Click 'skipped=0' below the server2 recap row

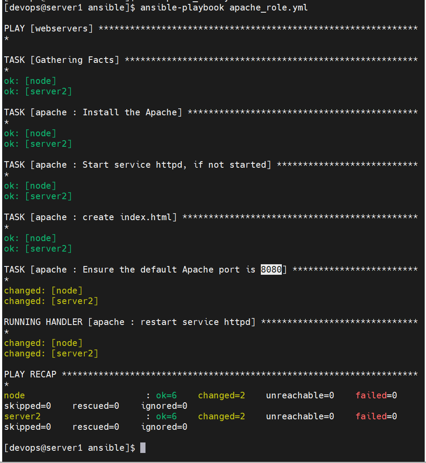pos(28,427)
